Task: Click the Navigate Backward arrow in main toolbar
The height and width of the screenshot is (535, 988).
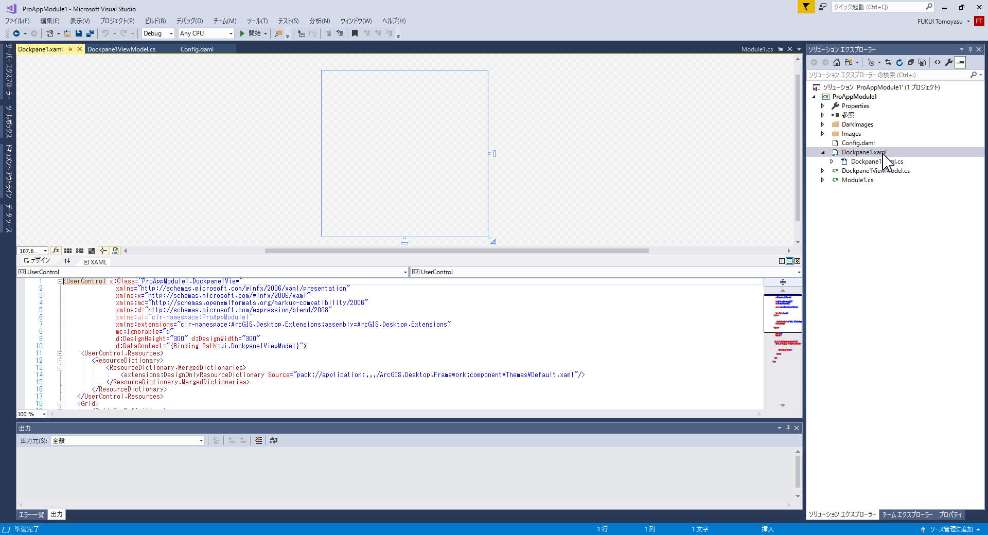Action: [16, 33]
